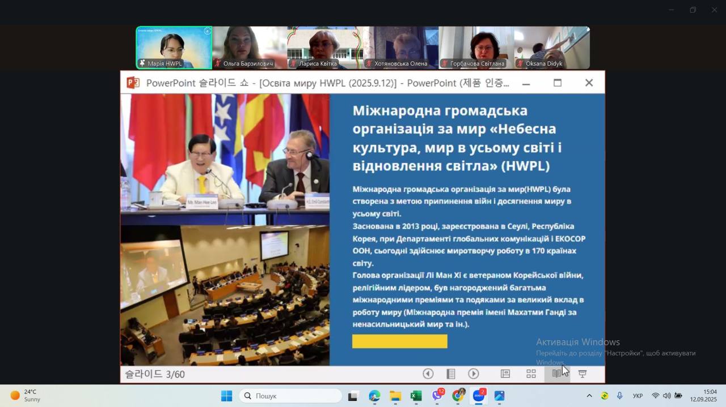Click the Пошук taskbar search box
Viewport: 726px width, 407px height.
point(290,396)
